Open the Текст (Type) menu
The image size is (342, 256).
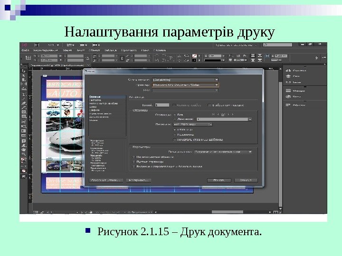coord(80,50)
